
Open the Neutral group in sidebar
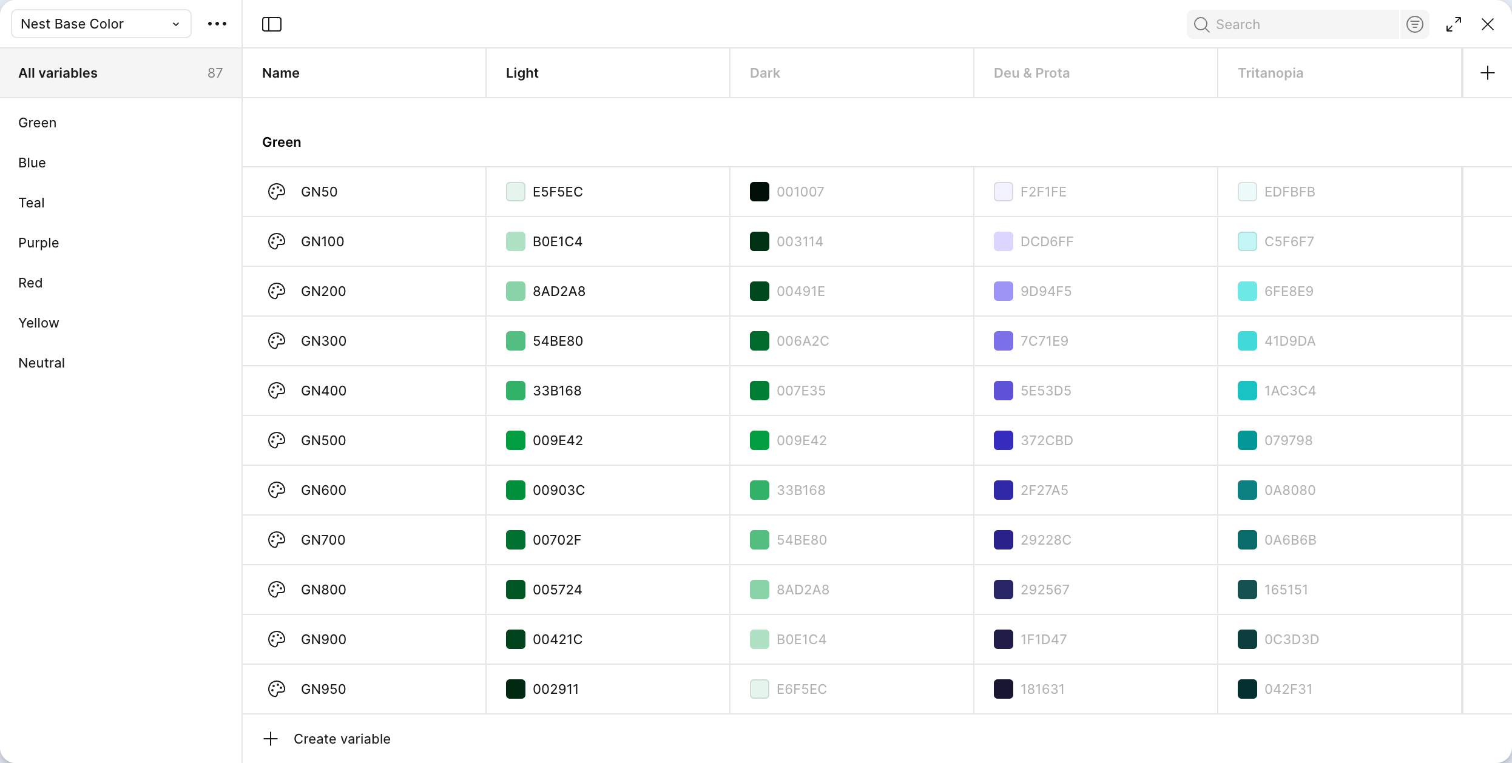41,363
